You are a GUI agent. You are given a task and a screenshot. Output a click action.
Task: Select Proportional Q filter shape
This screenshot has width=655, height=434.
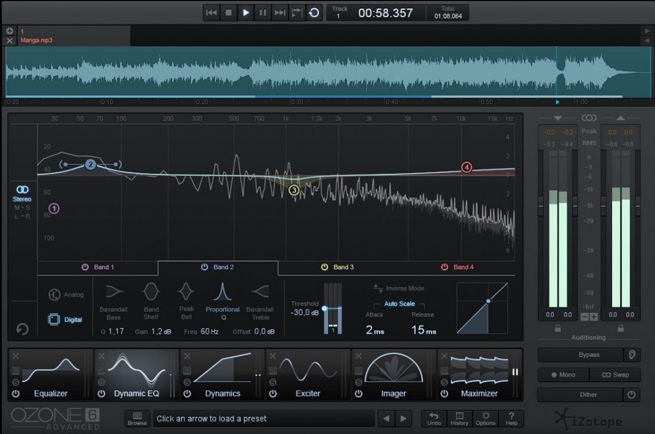click(223, 301)
